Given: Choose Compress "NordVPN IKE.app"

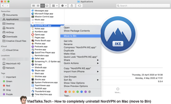Looking at the screenshot, I should click(80, 47).
